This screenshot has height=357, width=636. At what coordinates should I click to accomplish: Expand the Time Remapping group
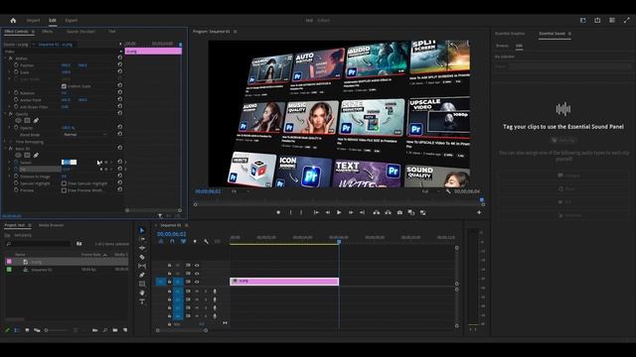5,142
